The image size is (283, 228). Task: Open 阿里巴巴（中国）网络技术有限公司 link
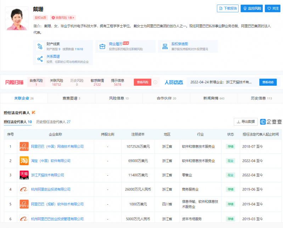tap(57, 147)
